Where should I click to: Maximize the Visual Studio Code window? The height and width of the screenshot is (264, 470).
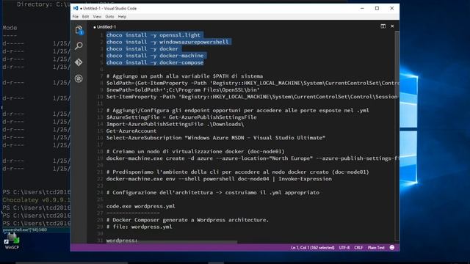(x=377, y=8)
